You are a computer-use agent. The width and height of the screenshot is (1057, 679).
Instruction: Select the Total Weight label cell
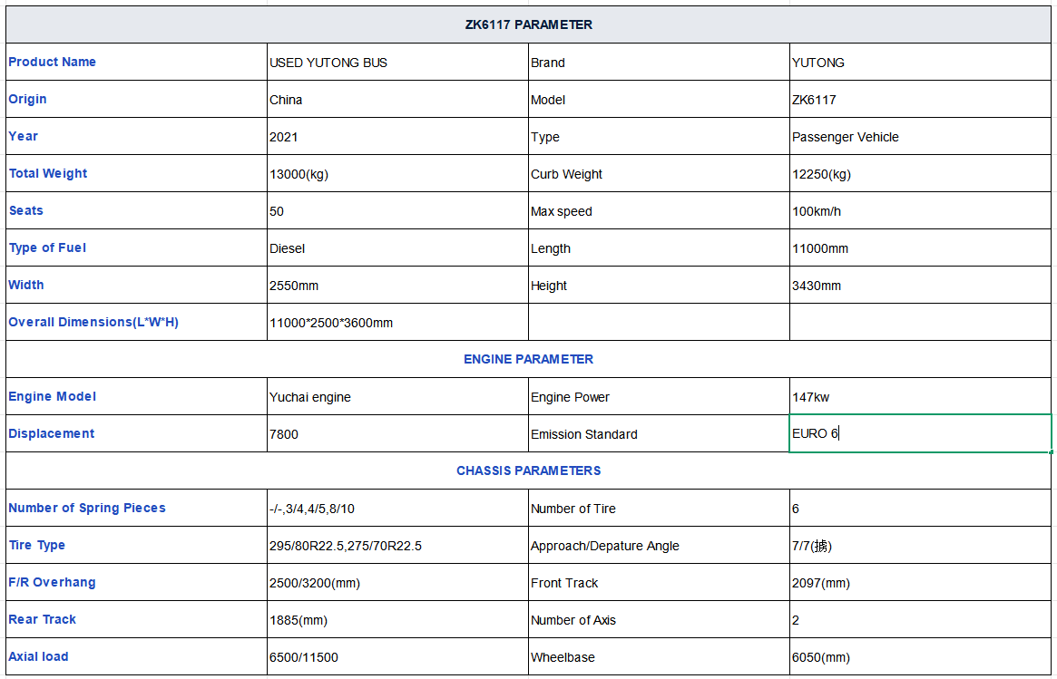click(137, 173)
